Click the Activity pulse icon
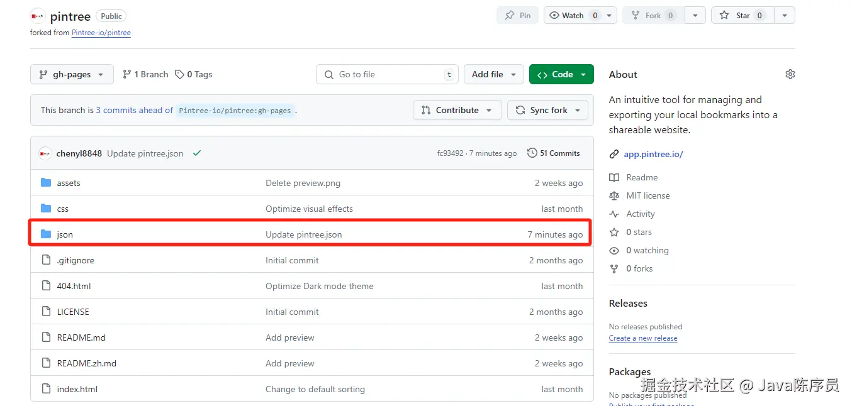 614,214
